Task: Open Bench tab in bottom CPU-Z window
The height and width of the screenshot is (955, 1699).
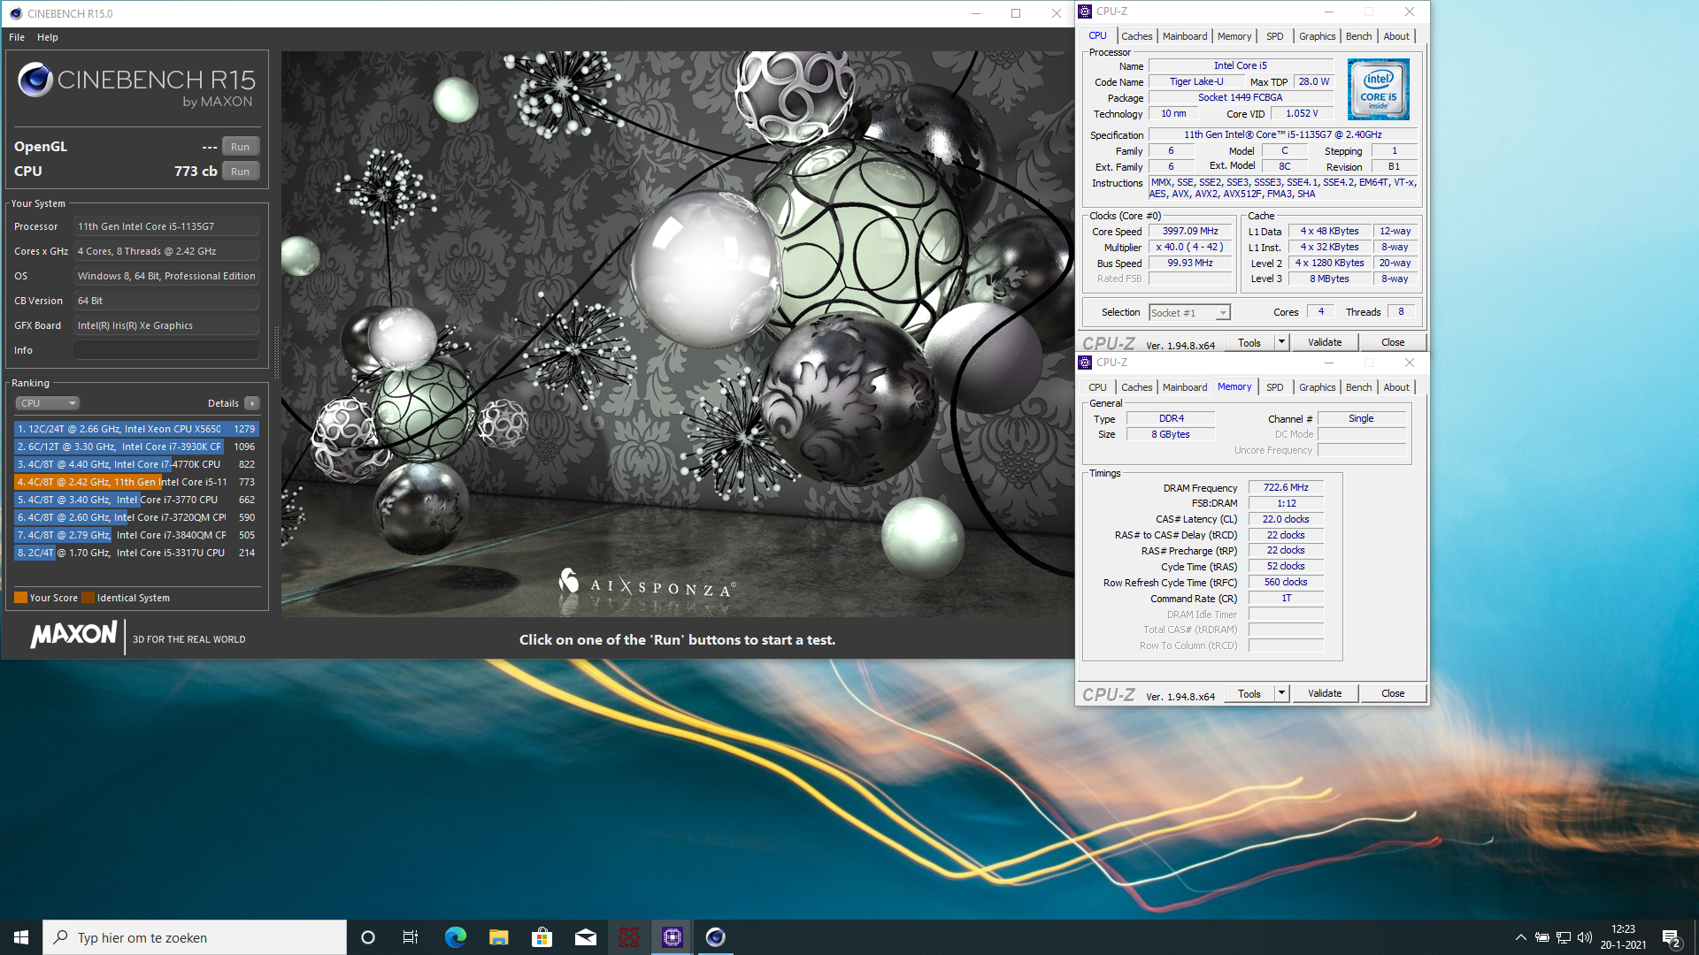Action: coord(1358,387)
